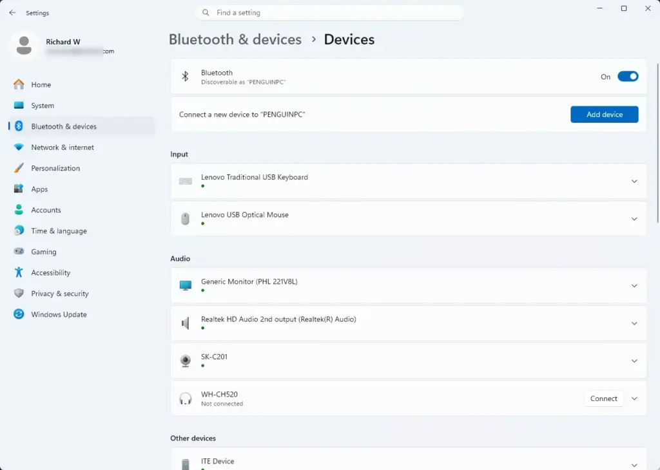Click the Find a setting search box
The image size is (660, 470).
click(329, 13)
